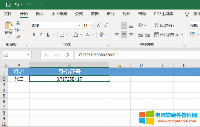Image resolution: width=200 pixels, height=127 pixels.
Task: Click formula bar showing 371725195906022000
Action: point(137,55)
